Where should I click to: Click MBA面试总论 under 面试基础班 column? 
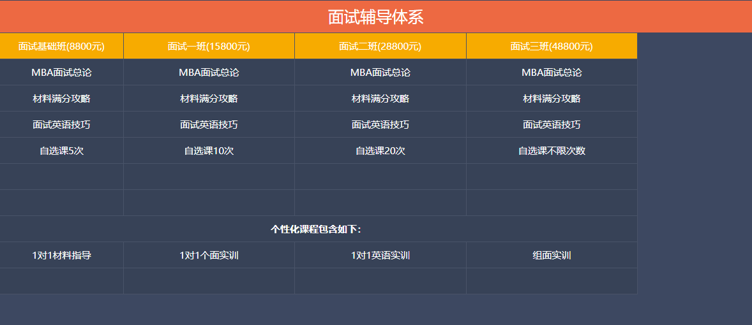pyautogui.click(x=61, y=73)
